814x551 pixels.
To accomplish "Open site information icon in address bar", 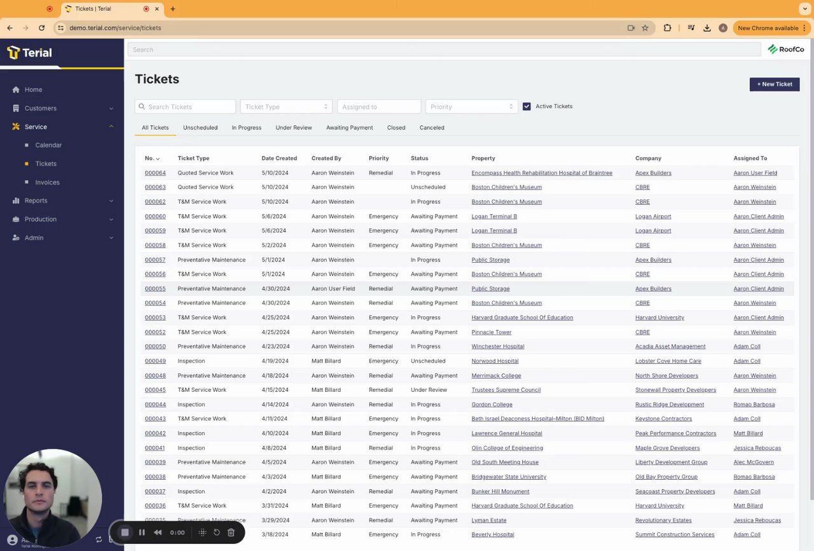I will [x=60, y=28].
